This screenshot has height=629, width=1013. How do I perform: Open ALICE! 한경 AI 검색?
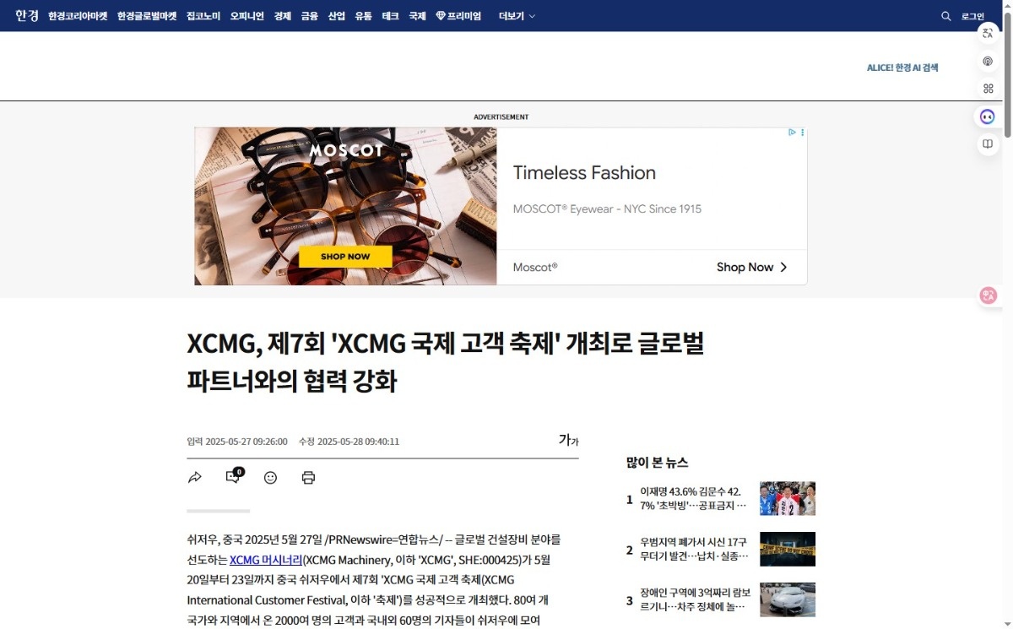pyautogui.click(x=902, y=68)
